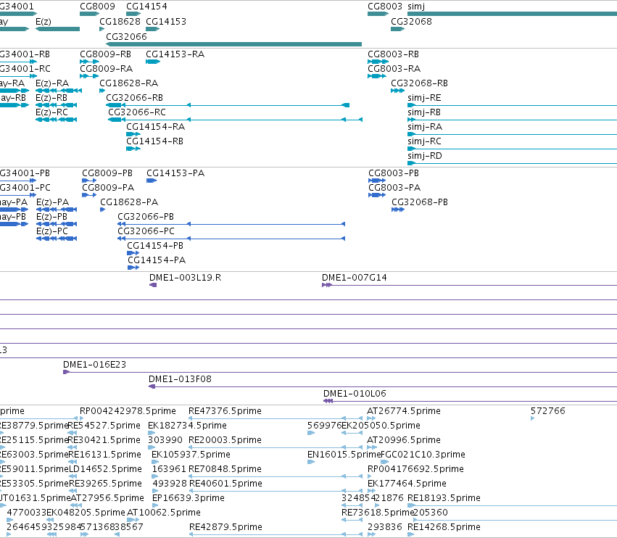Open transcript CG32068-RB

click(x=398, y=91)
